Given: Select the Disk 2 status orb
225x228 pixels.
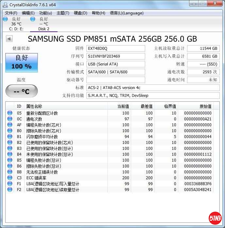Looking at the screenshot, I should pos(33,19).
